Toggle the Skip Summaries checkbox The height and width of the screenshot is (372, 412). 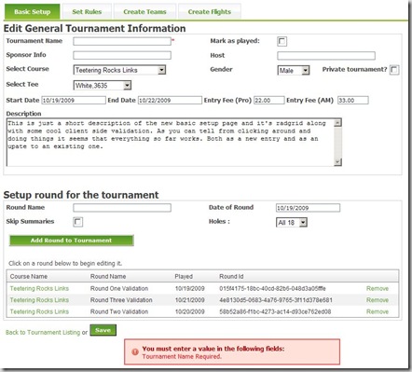click(x=77, y=222)
